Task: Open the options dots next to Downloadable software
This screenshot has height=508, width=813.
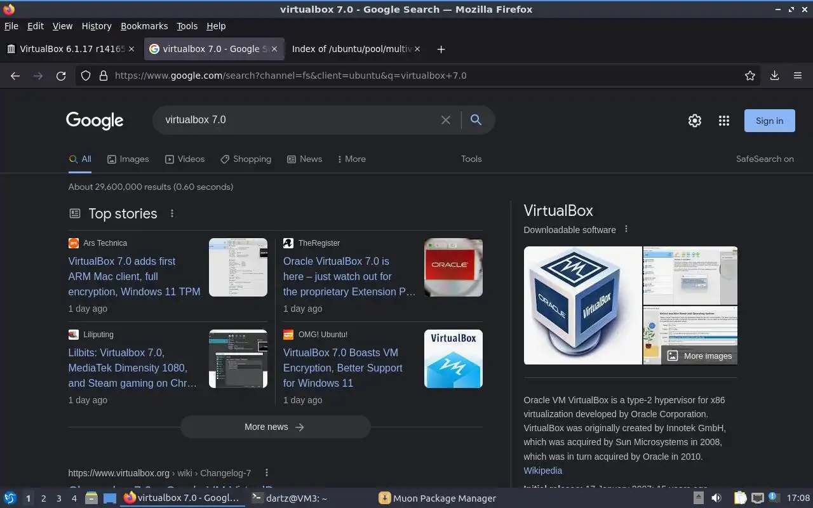Action: coord(626,229)
